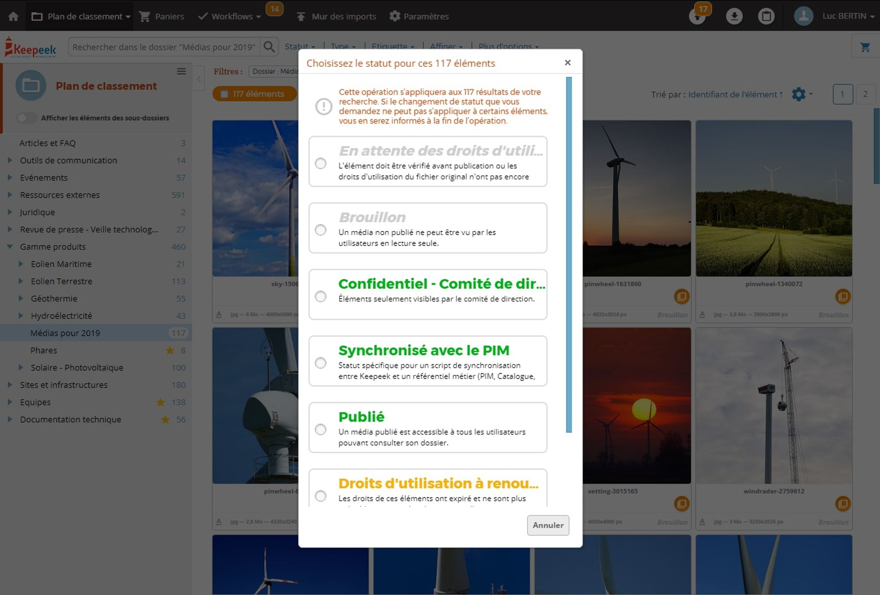The image size is (880, 595).
Task: Check the 117 éléments select-all checkbox
Action: pos(224,94)
